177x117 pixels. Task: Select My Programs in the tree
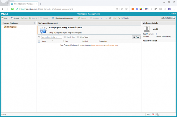click(12, 27)
